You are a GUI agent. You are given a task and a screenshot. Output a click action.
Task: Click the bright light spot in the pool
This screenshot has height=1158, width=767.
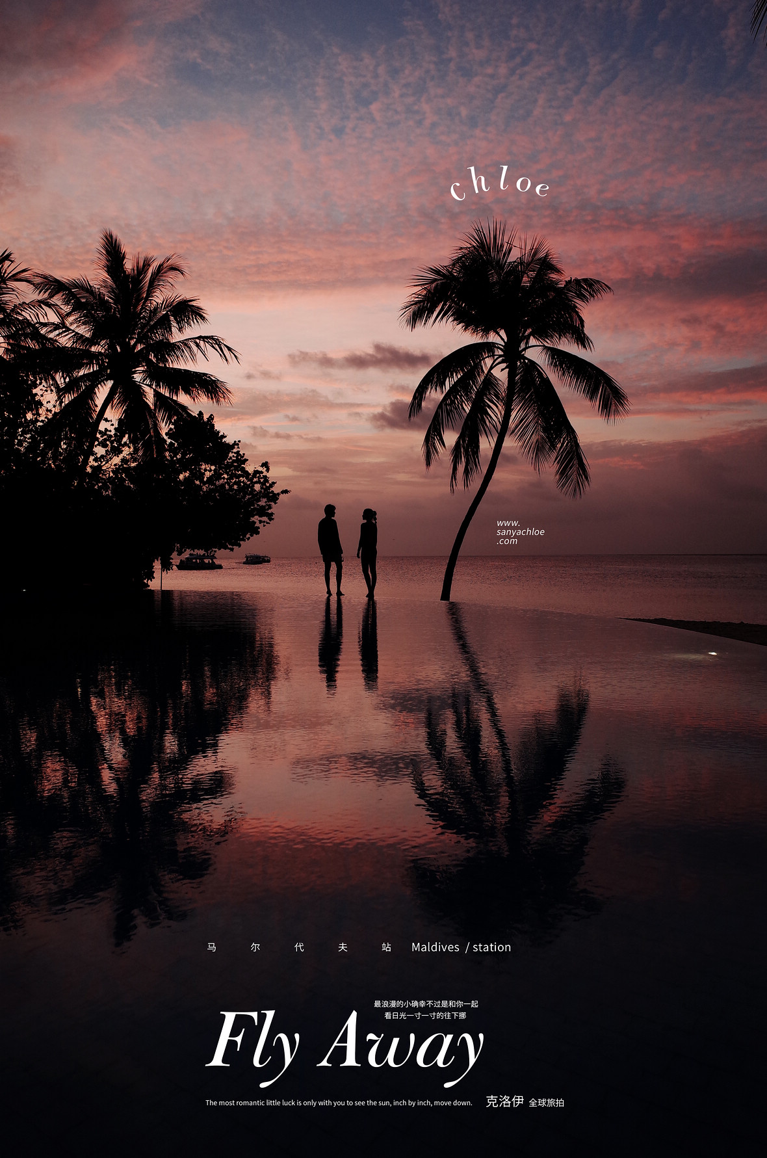click(712, 653)
